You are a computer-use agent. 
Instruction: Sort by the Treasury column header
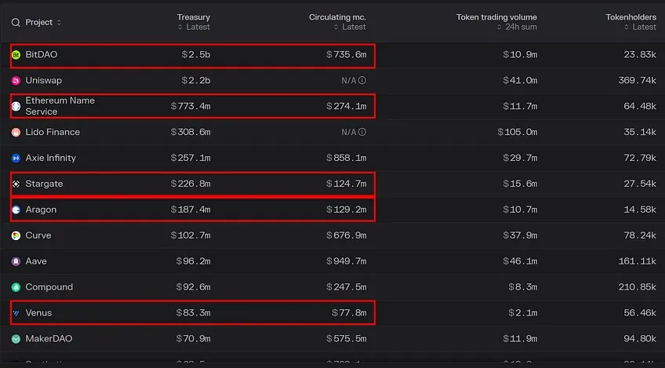click(193, 17)
